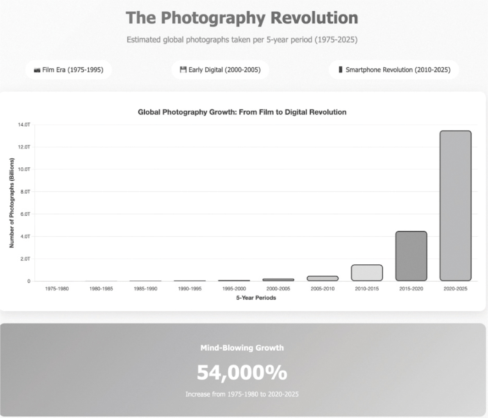This screenshot has height=418, width=488.
Task: Click the chart title about Global Photography Growth
Action: 242,112
